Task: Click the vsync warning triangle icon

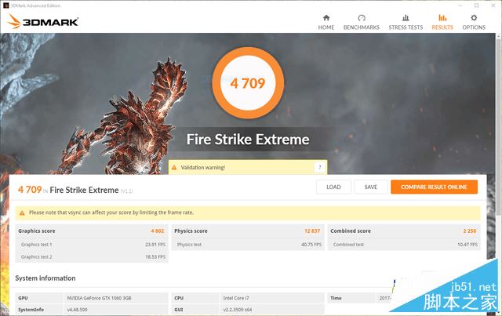Action: click(22, 213)
